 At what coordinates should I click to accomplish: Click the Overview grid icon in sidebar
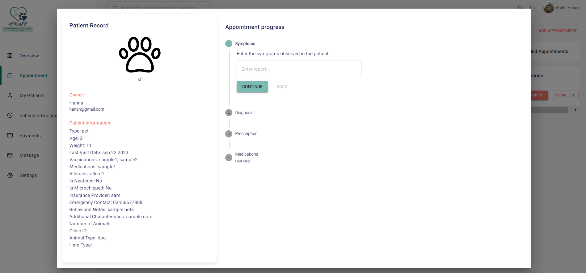[10, 55]
